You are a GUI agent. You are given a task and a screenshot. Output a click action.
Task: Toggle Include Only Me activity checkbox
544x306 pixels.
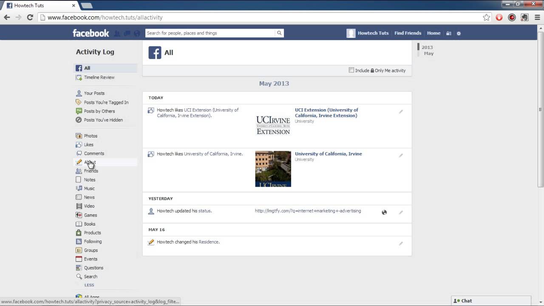pyautogui.click(x=351, y=70)
